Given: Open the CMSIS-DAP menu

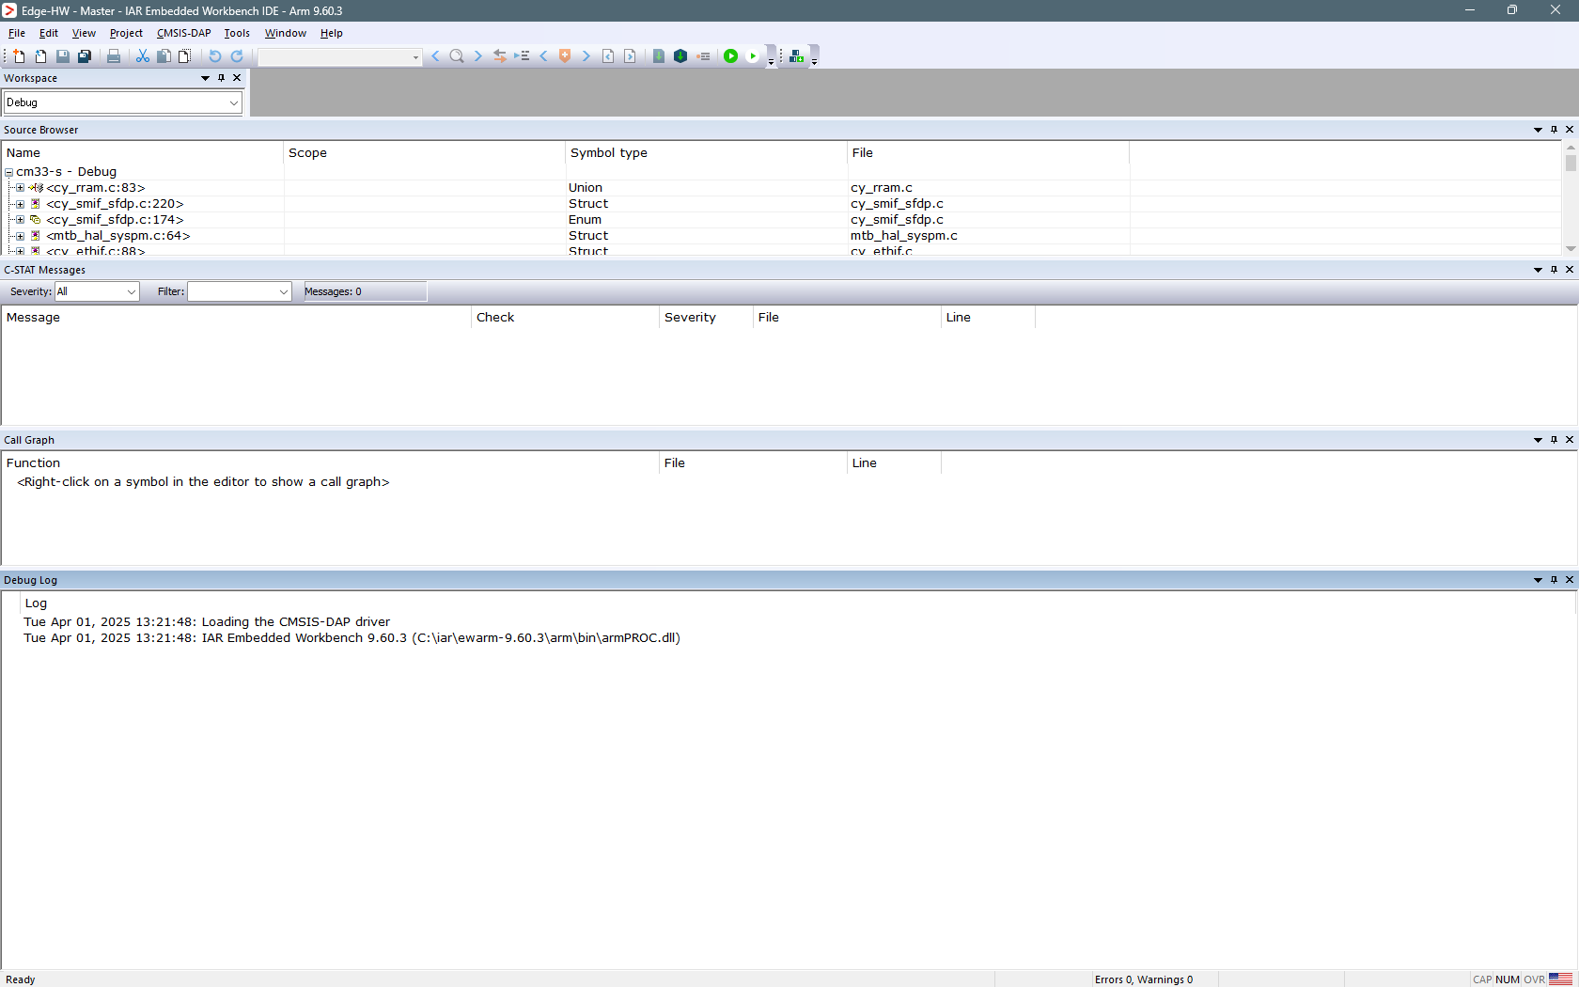Looking at the screenshot, I should 183,33.
